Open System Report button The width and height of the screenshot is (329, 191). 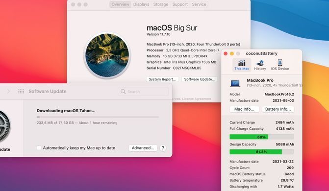coord(162,79)
